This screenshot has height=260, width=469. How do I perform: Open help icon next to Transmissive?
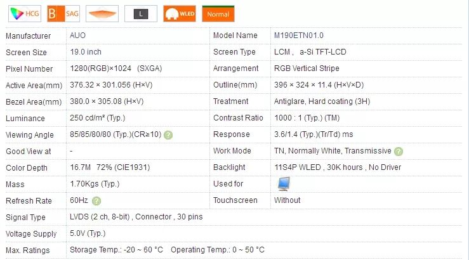click(398, 151)
